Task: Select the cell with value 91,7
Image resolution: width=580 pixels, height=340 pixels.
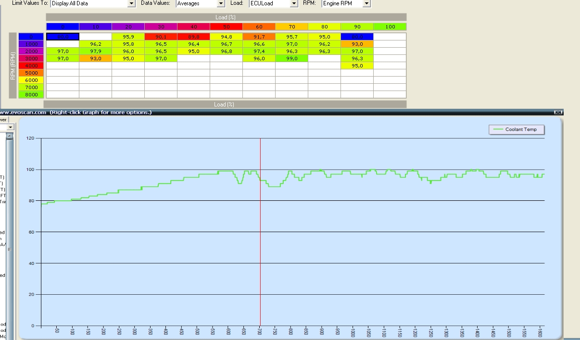Action: (259, 37)
